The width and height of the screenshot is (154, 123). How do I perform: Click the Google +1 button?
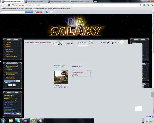(10, 85)
